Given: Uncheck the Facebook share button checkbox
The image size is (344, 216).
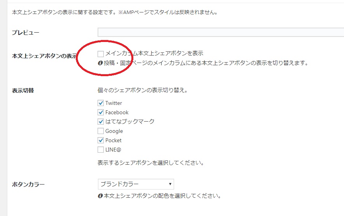Looking at the screenshot, I should [101, 113].
